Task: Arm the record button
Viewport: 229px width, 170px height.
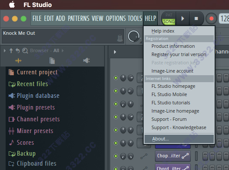Action: tap(211, 19)
